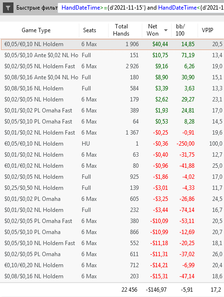Sort by Seats column header
The height and width of the screenshot is (297, 224).
coord(89,30)
